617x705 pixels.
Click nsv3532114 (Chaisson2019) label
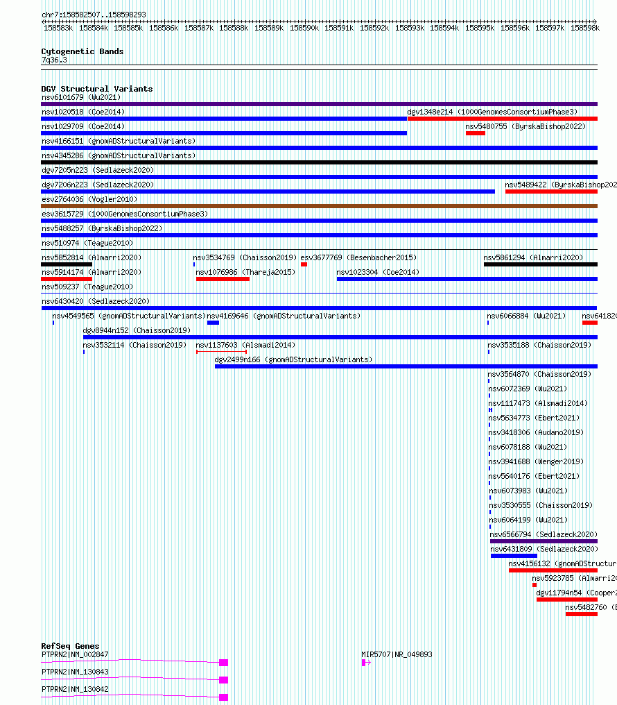(x=134, y=346)
